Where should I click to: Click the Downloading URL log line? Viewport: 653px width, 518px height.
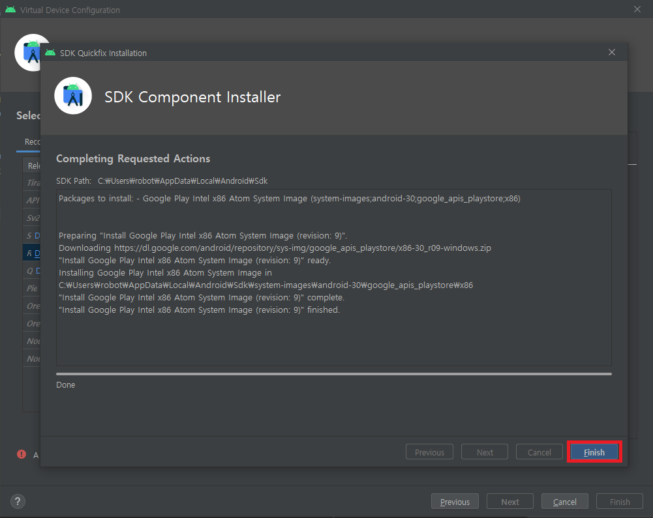[275, 248]
